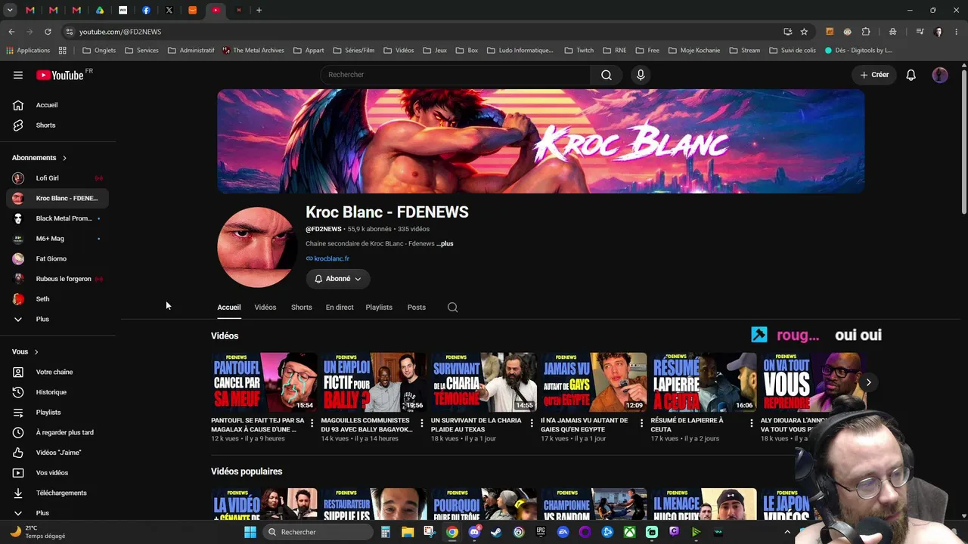
Task: Open The Metal Archives bookmark
Action: point(253,51)
